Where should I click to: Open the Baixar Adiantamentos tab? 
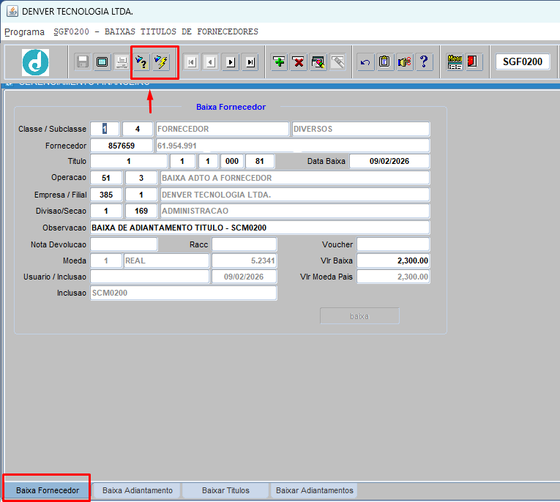(314, 490)
